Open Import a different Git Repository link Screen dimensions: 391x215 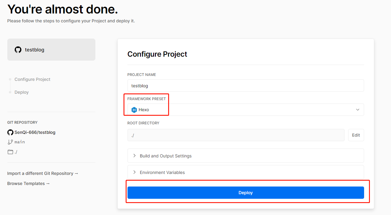43,173
